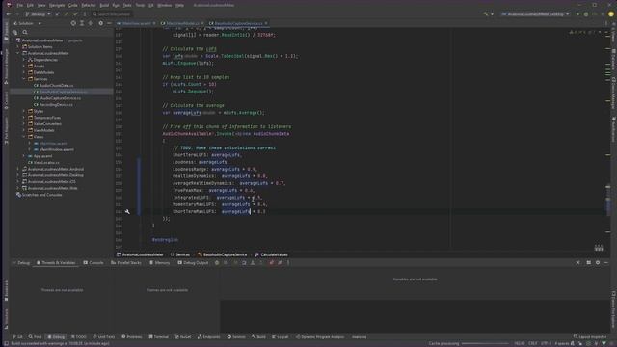Click the debug panel layout settings icon
This screenshot has height=347, width=617.
point(589,262)
